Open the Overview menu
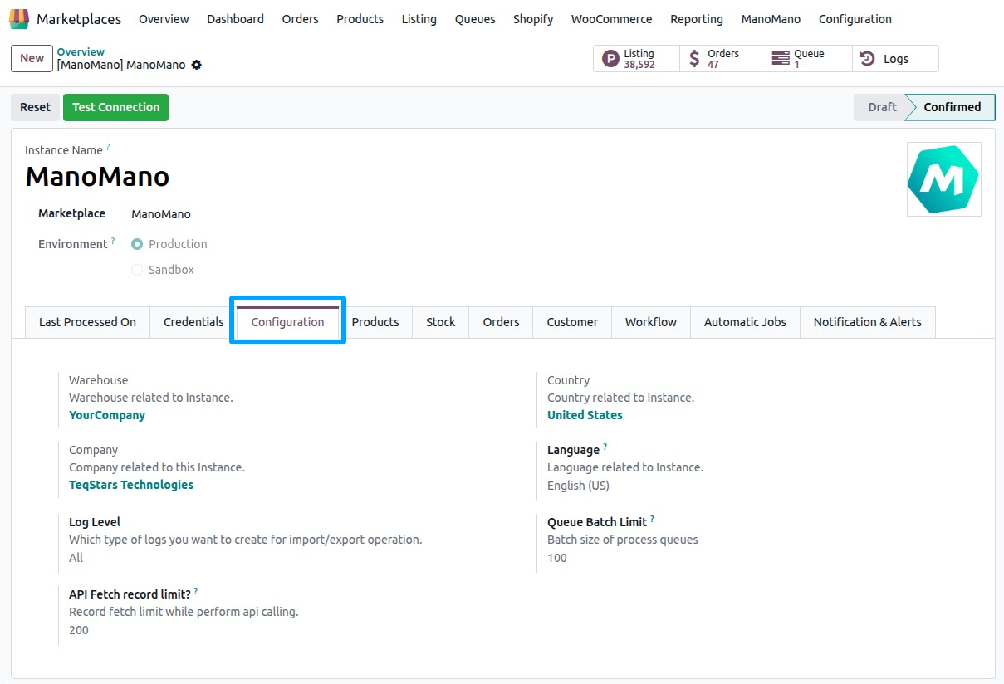This screenshot has width=1004, height=684. coord(164,19)
